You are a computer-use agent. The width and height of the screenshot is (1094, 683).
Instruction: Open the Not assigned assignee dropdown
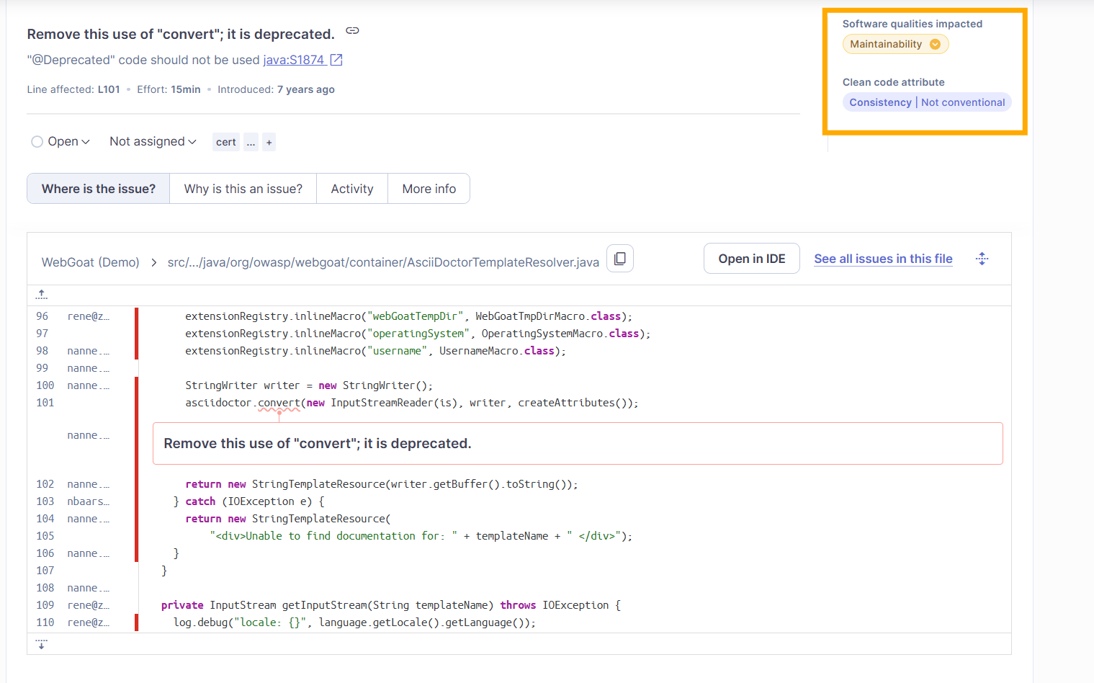tap(153, 142)
